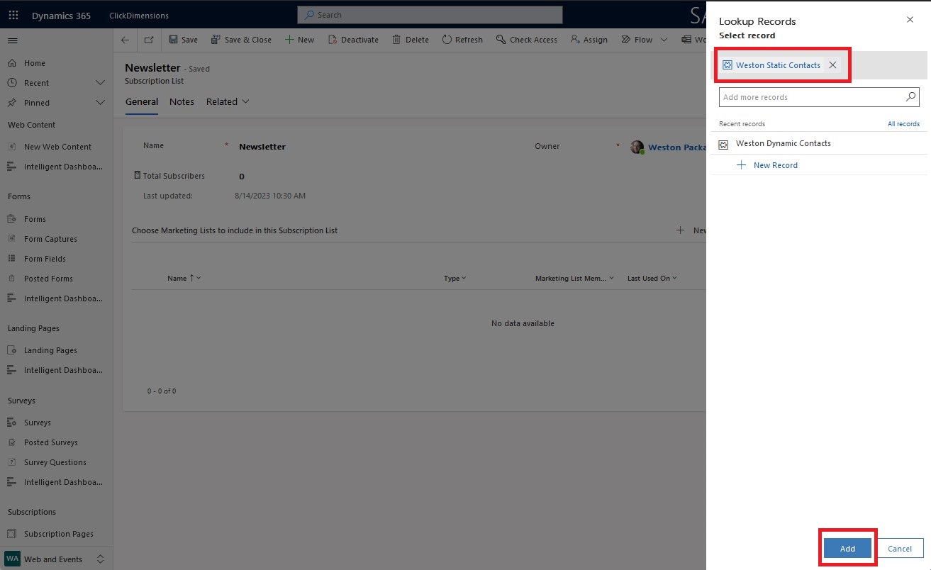Click Save & Close in toolbar
This screenshot has height=570, width=931.
pyautogui.click(x=241, y=40)
